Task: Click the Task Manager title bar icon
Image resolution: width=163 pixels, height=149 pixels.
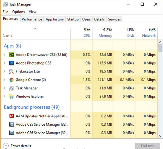Action: [5, 4]
